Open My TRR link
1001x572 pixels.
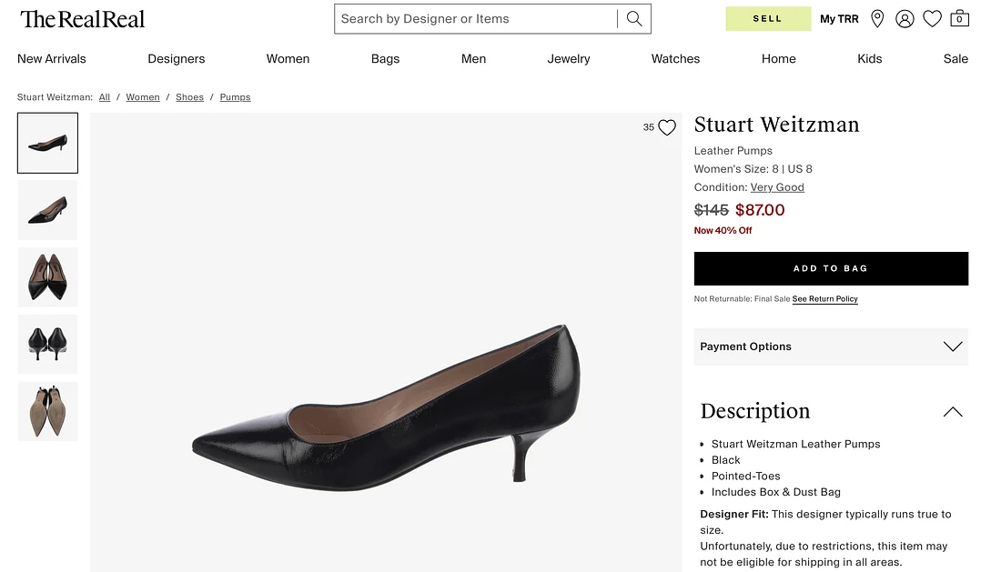pyautogui.click(x=839, y=19)
